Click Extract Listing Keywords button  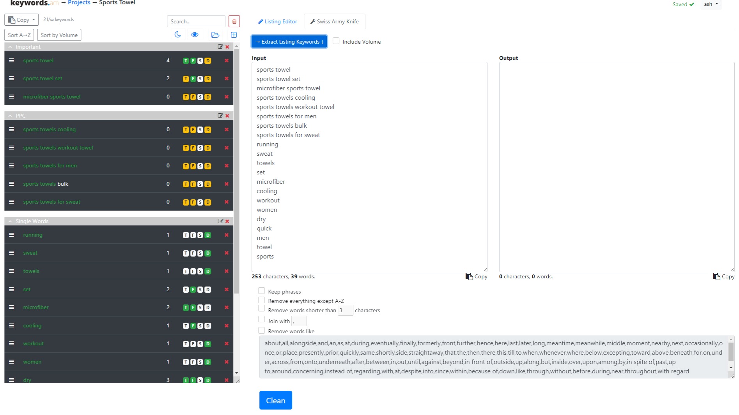point(289,42)
